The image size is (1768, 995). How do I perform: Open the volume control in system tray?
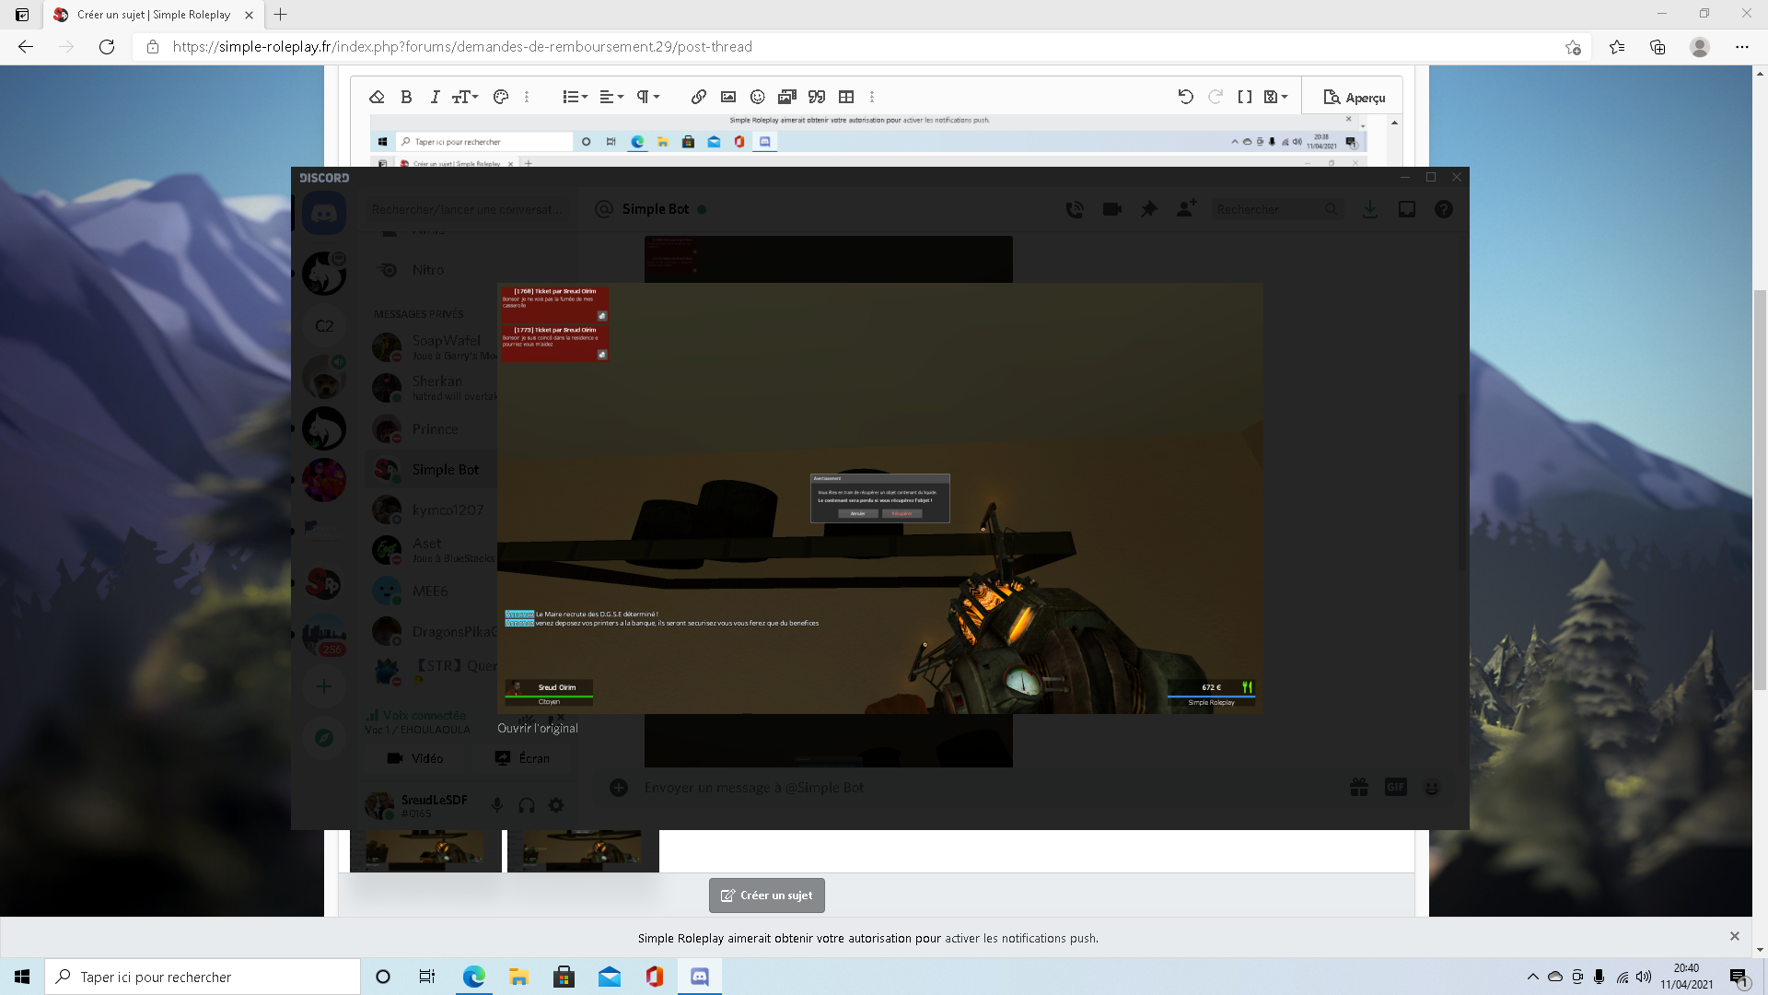pyautogui.click(x=1644, y=977)
